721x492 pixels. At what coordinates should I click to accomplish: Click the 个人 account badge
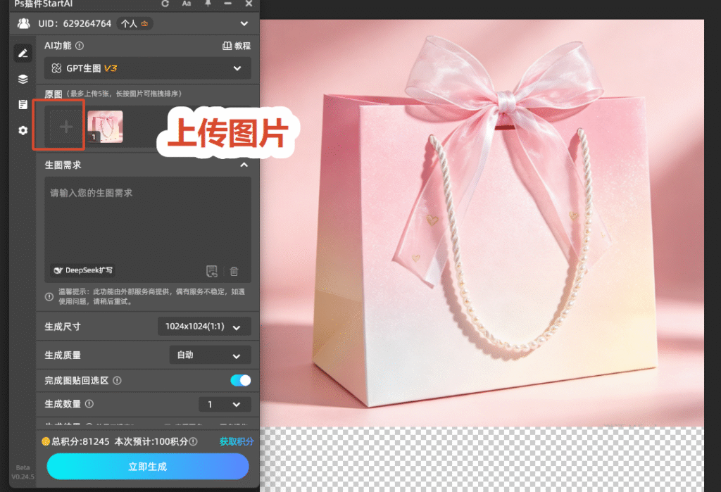click(x=134, y=23)
